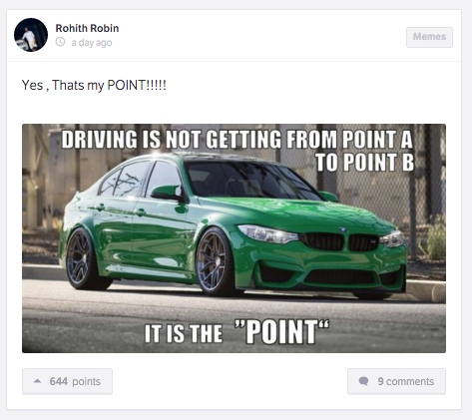
Task: Click the 'TO POINT B' caption line
Action: [365, 163]
